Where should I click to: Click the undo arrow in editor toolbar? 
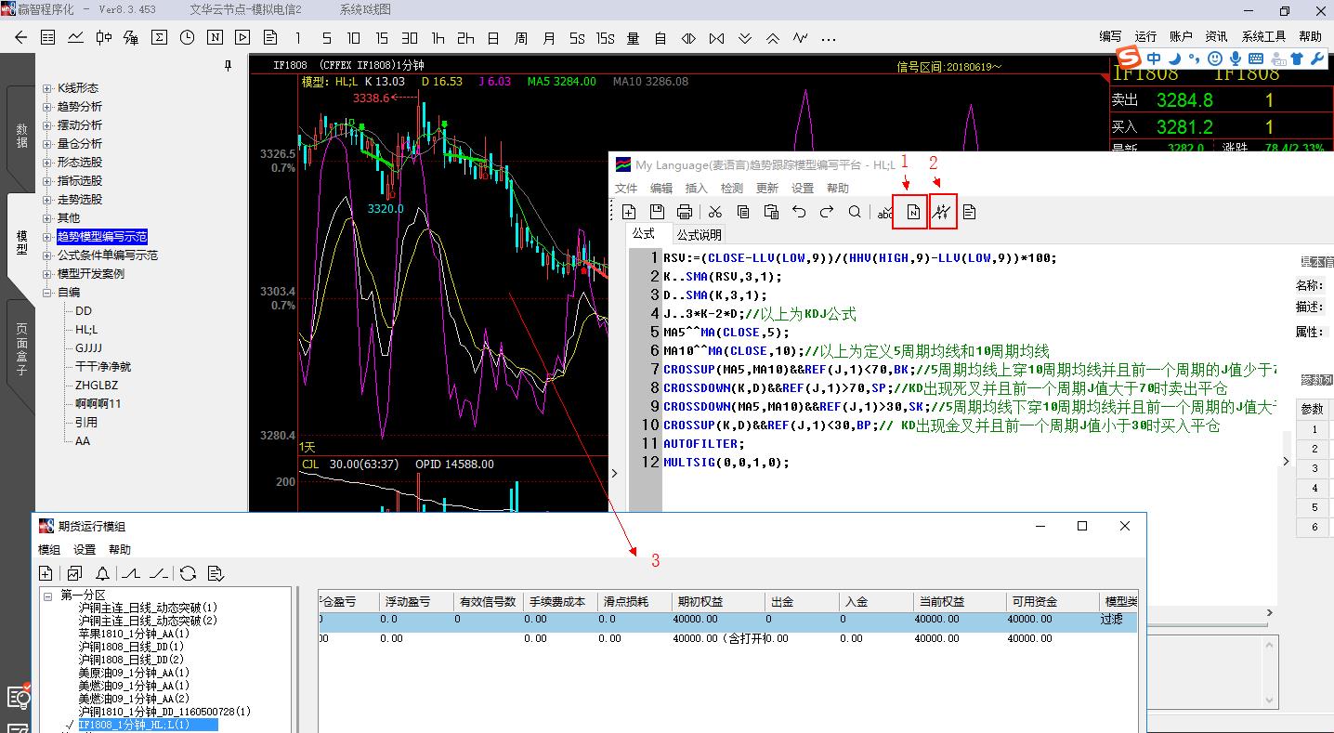(799, 213)
